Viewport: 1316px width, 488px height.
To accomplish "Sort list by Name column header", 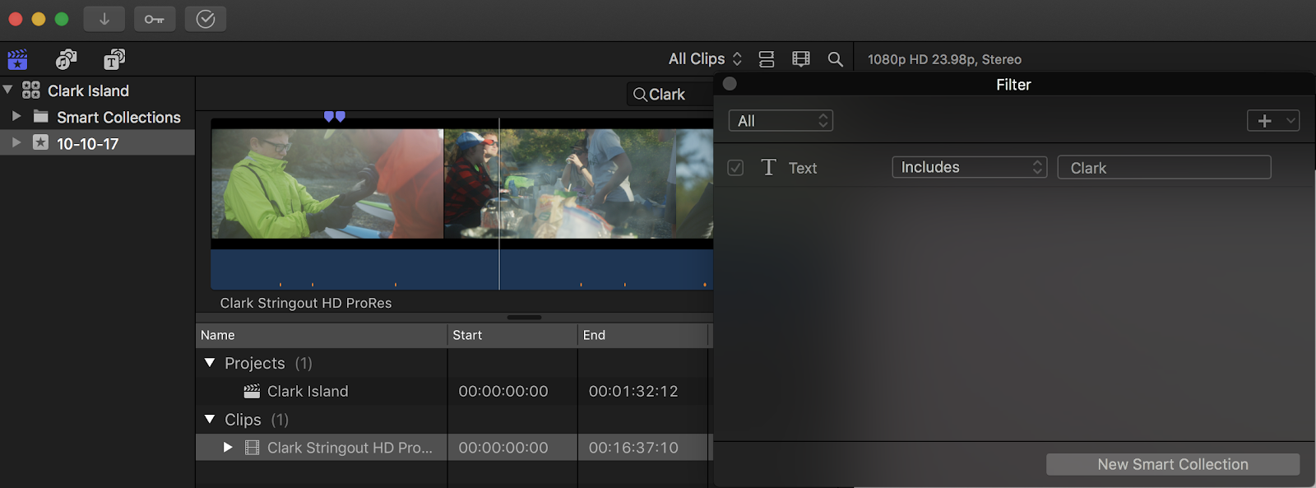I will coord(321,335).
